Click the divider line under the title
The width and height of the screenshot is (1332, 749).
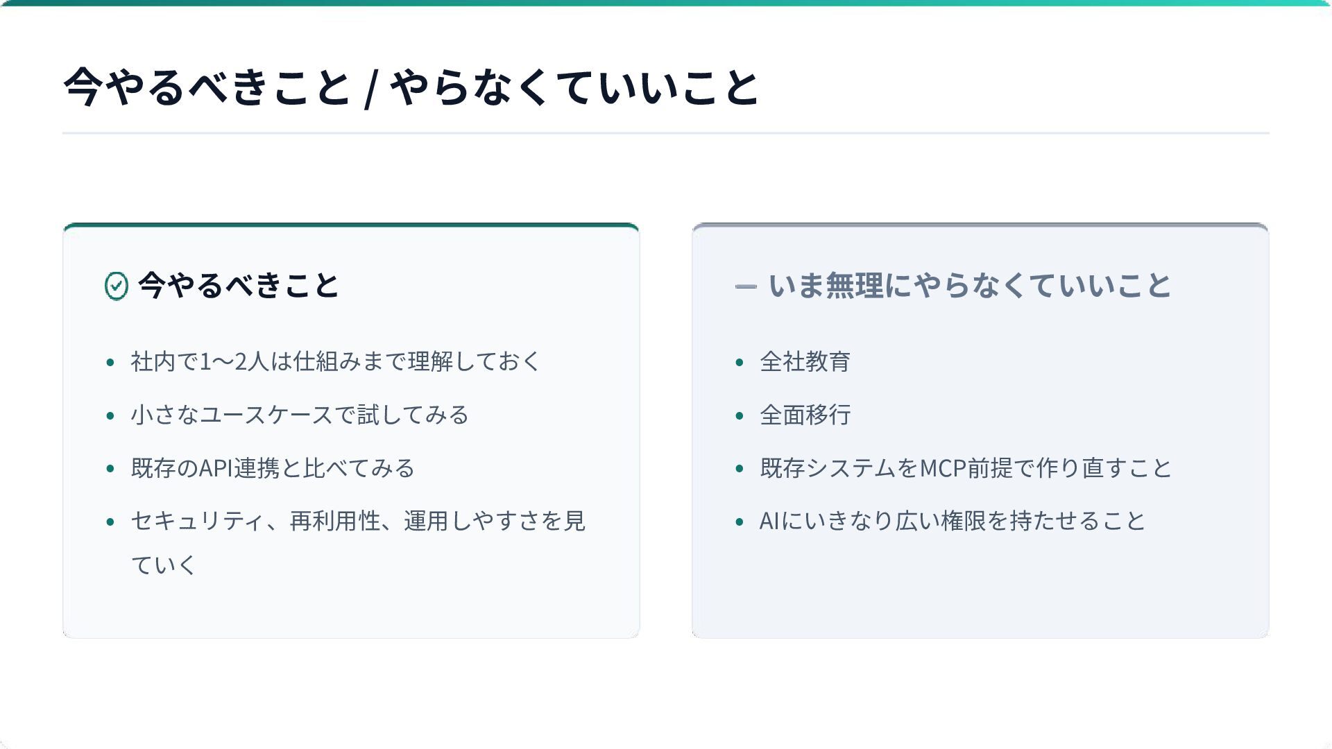coord(666,132)
